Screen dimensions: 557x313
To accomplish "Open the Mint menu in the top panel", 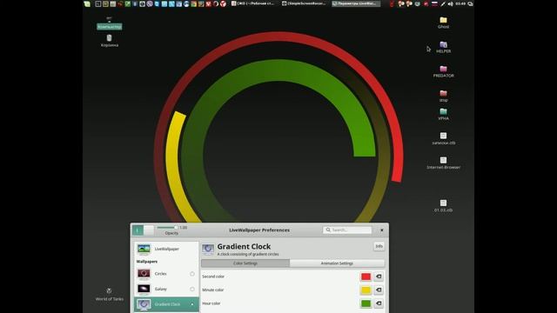I will click(x=87, y=3).
